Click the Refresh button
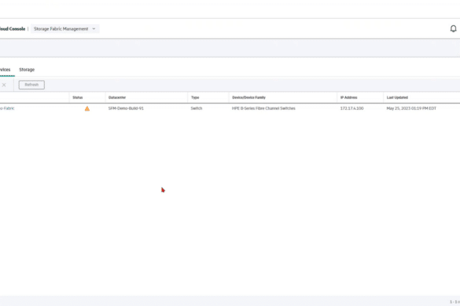The width and height of the screenshot is (460, 306). (x=31, y=85)
